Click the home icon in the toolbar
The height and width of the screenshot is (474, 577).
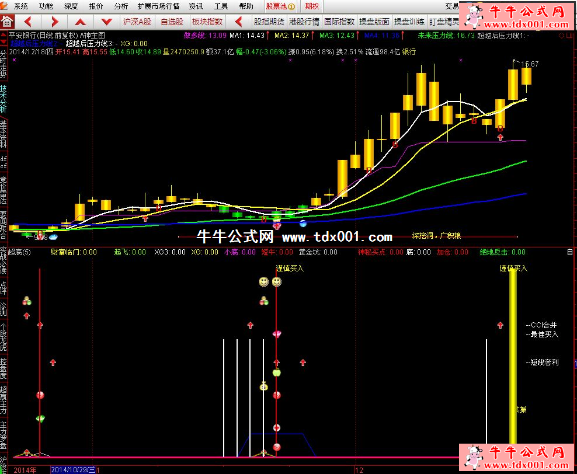coord(7,22)
